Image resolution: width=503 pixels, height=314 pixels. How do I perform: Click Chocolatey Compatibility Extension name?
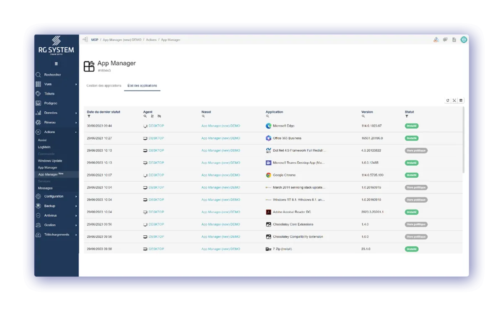tap(298, 237)
